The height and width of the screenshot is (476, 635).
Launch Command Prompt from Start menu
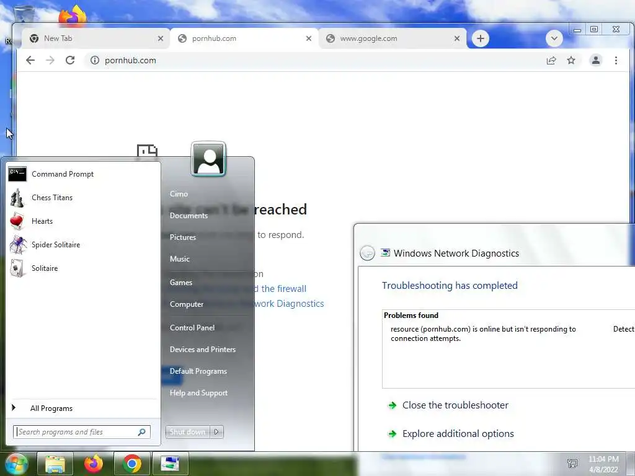coord(82,174)
